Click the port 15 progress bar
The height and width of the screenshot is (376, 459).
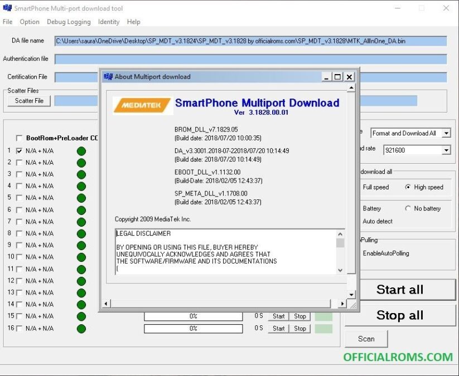pos(193,316)
